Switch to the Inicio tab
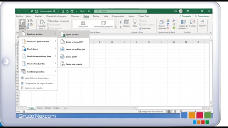228x128 pixels. [28, 16]
